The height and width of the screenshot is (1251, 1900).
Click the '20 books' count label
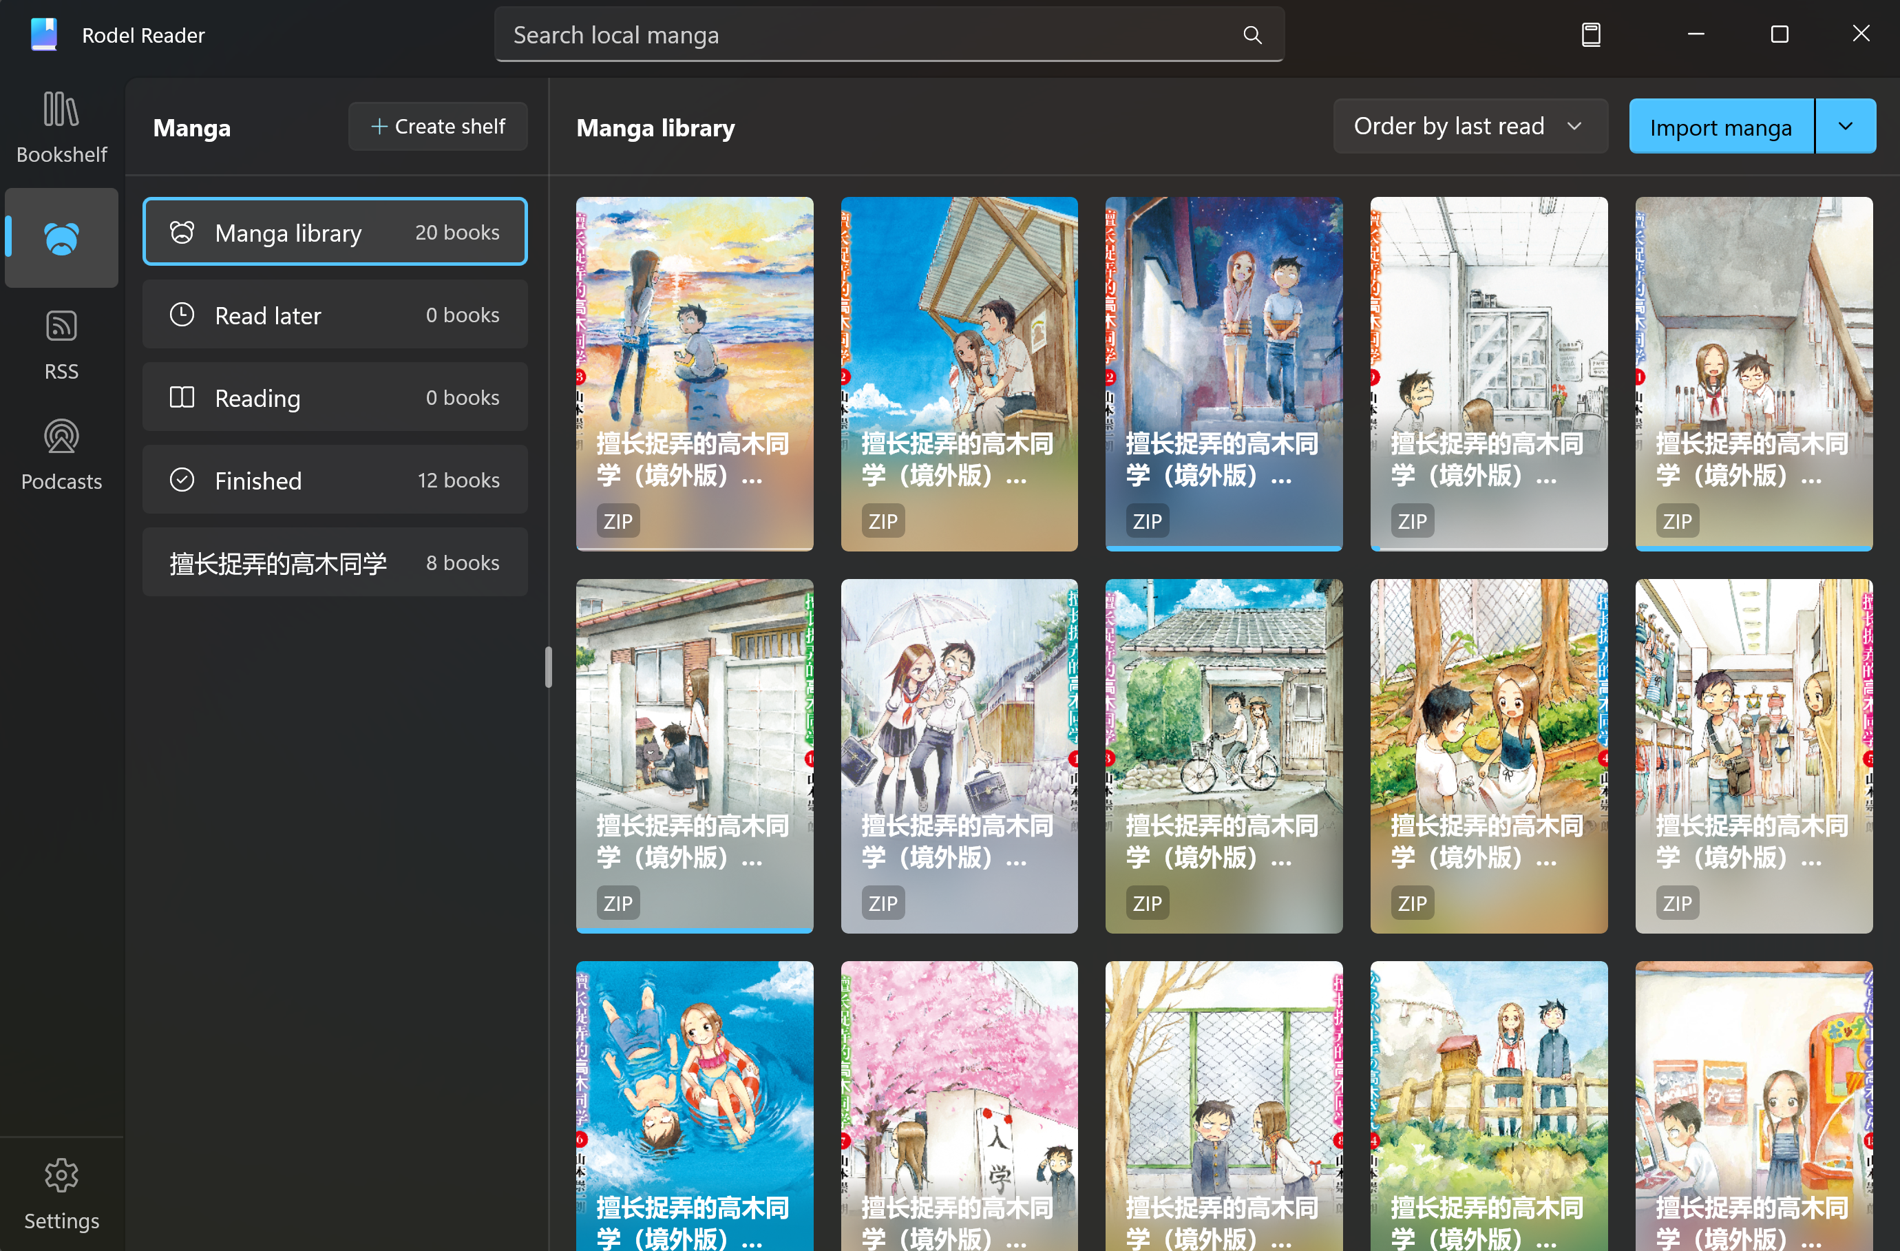[x=456, y=232]
